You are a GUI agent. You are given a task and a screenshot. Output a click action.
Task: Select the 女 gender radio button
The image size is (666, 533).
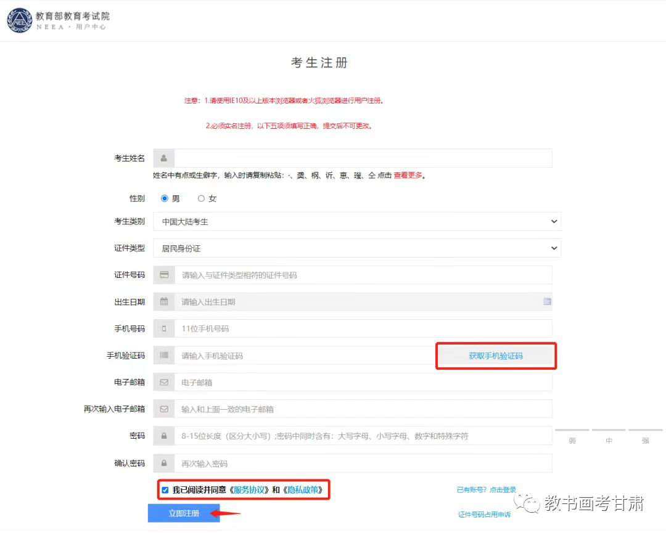click(201, 199)
